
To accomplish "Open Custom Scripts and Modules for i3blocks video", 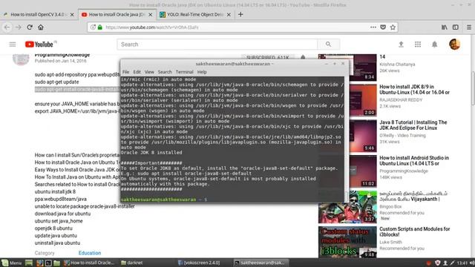I will [x=414, y=231].
